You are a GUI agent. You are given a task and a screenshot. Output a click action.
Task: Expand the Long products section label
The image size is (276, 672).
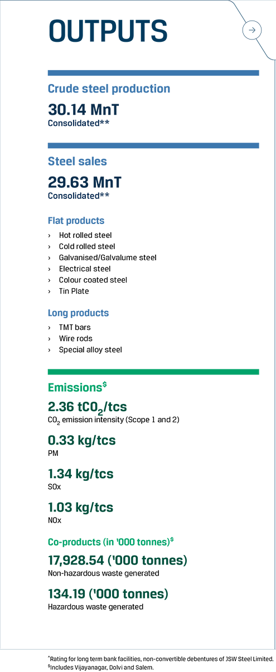79,313
